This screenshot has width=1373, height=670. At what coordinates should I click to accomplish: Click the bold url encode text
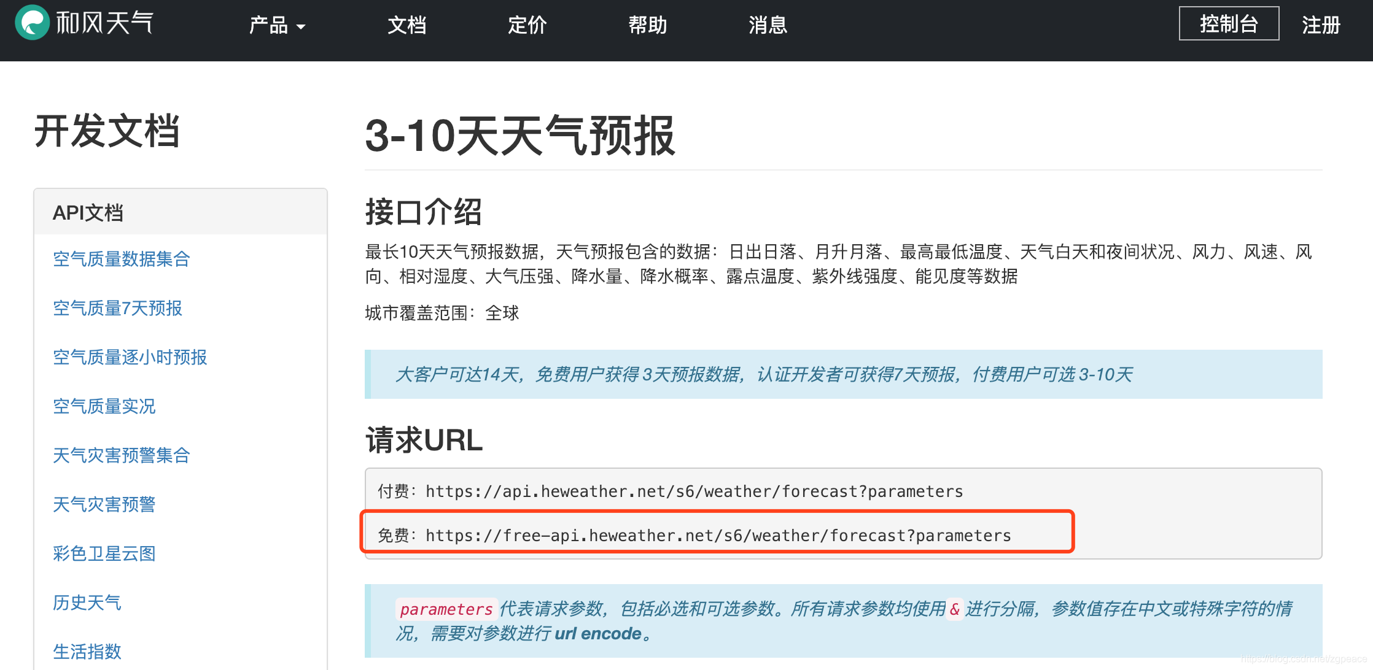coord(598,634)
